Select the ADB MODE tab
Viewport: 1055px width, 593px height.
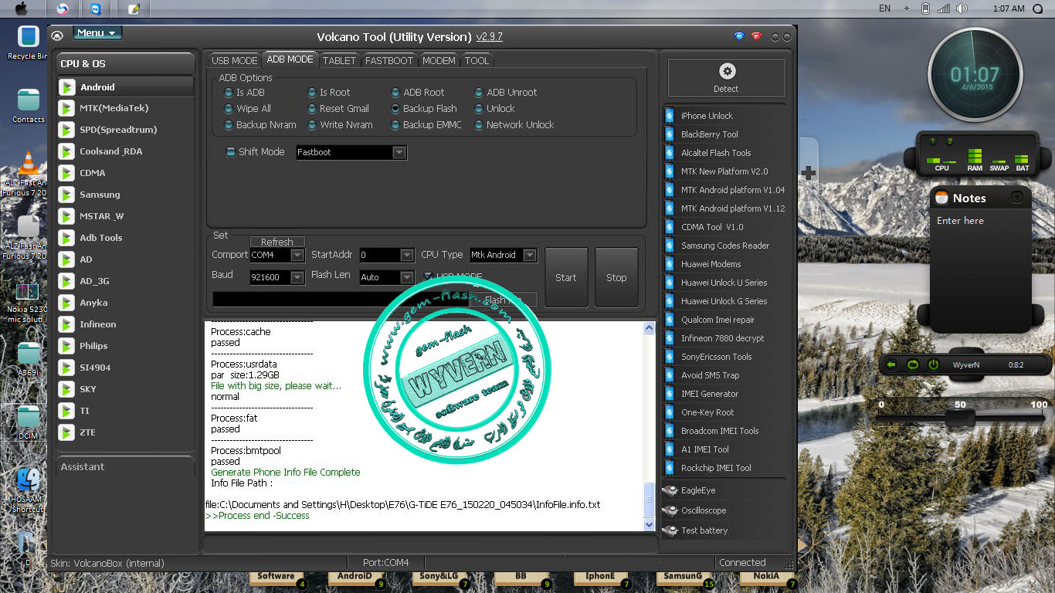pos(290,59)
